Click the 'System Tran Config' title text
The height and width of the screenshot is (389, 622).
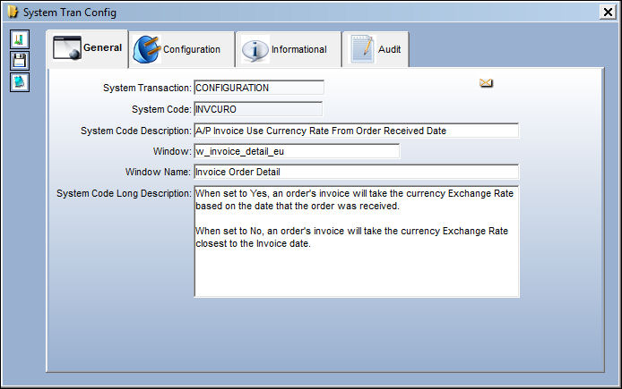point(70,13)
